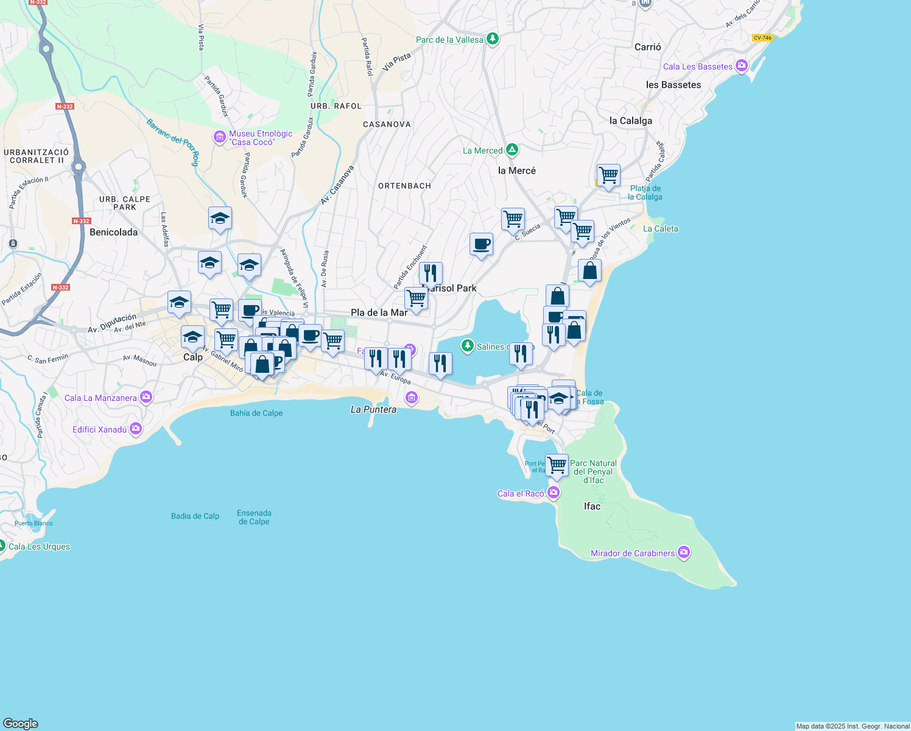The image size is (911, 731).
Task: Open the restaurant marker at Marisol Park
Action: click(432, 272)
